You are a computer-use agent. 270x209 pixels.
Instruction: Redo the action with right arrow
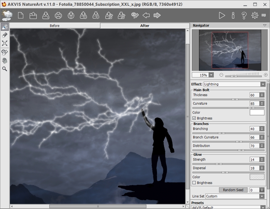[157, 15]
